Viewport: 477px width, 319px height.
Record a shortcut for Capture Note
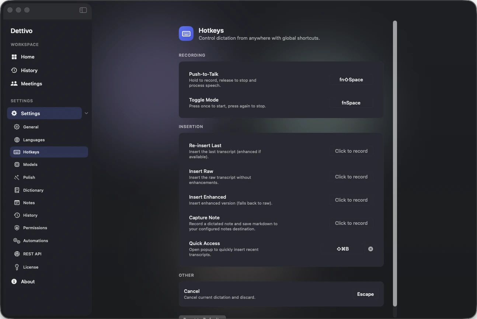[351, 223]
